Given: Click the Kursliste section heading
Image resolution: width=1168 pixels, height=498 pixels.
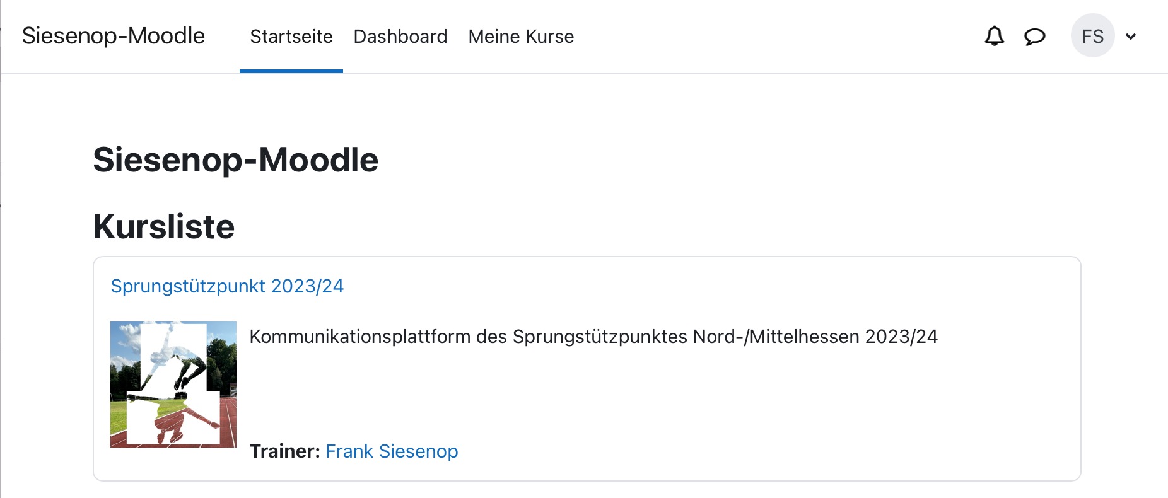Looking at the screenshot, I should (164, 226).
